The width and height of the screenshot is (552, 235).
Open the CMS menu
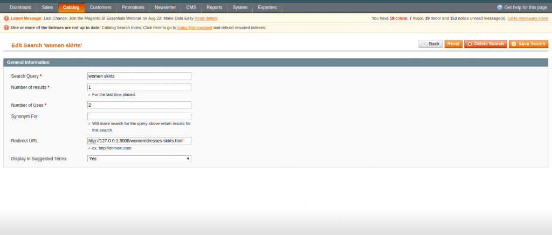(191, 8)
